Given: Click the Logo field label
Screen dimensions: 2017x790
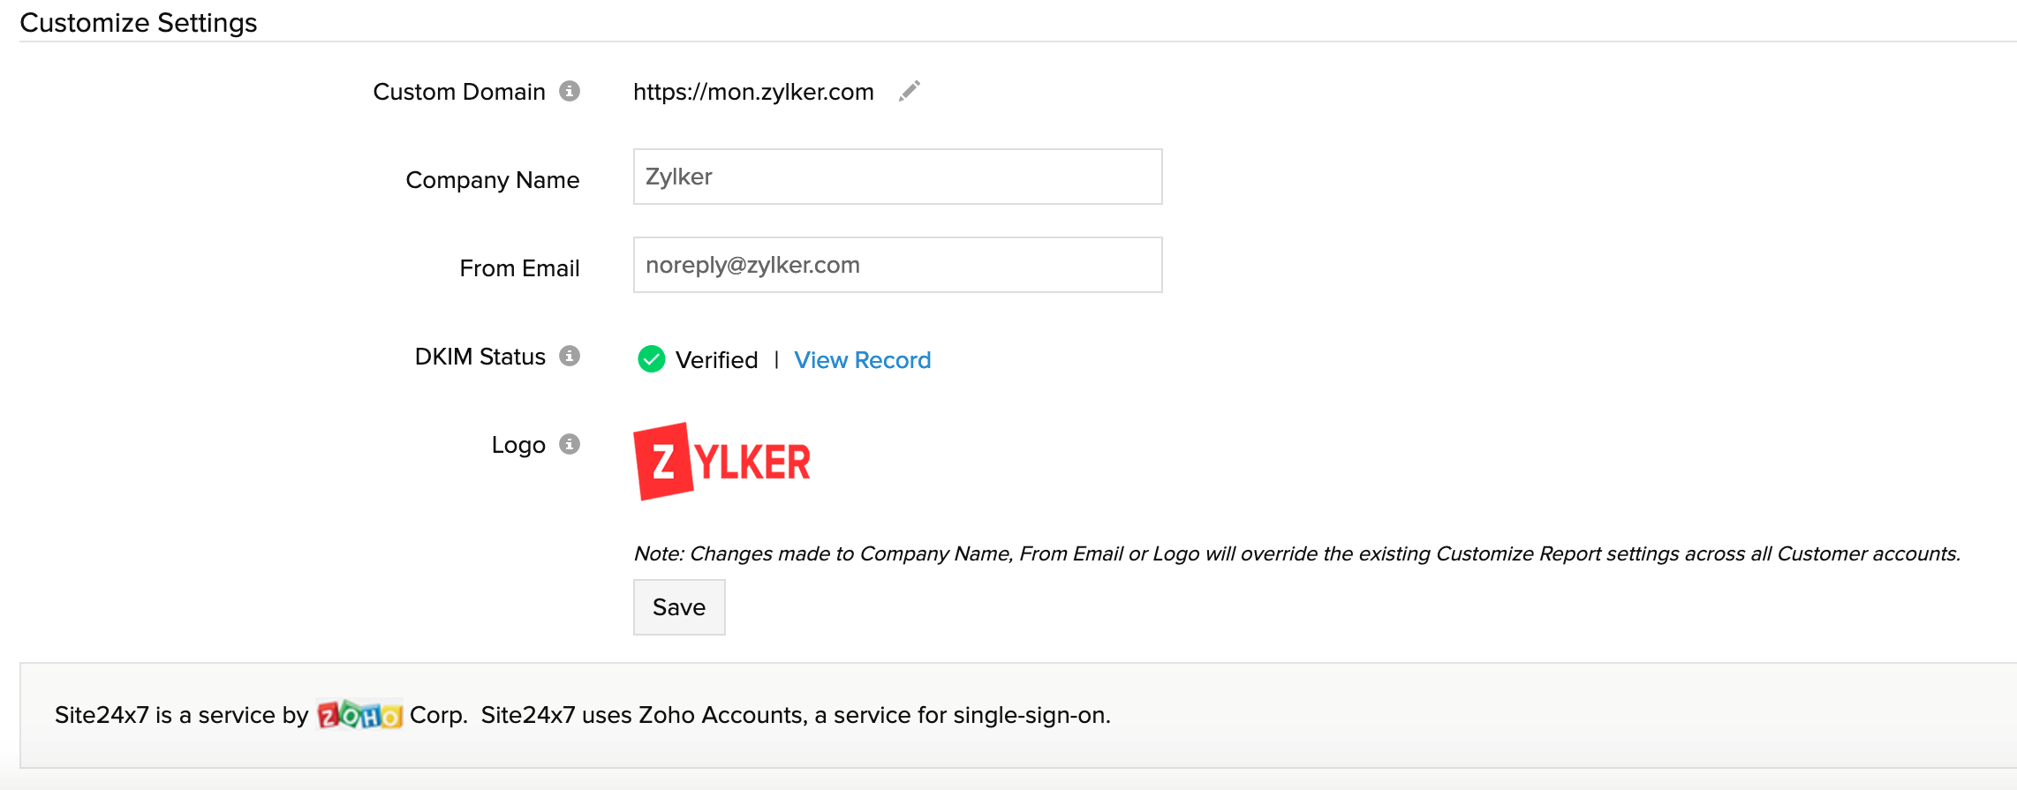Looking at the screenshot, I should (518, 445).
